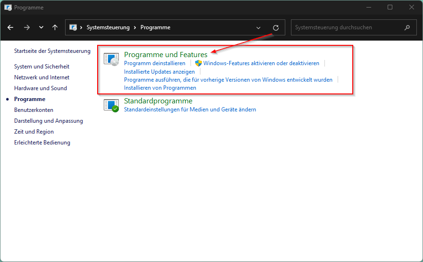Open Programme ausführen für vorherige Windows-Versionen

click(x=228, y=80)
